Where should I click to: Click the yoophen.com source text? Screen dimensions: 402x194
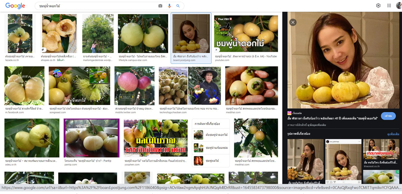point(132,165)
